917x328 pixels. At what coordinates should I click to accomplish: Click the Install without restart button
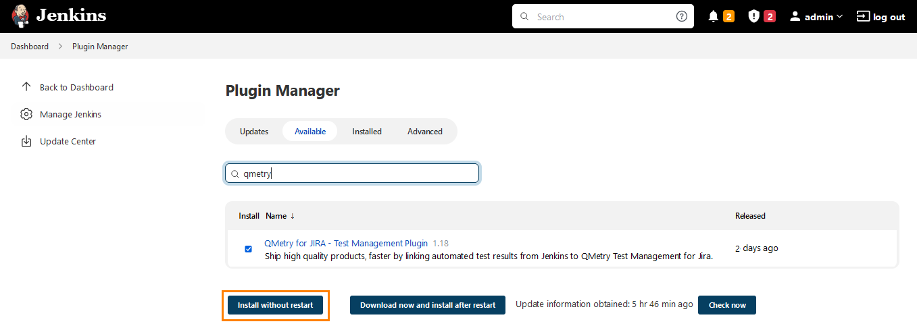[x=275, y=305]
